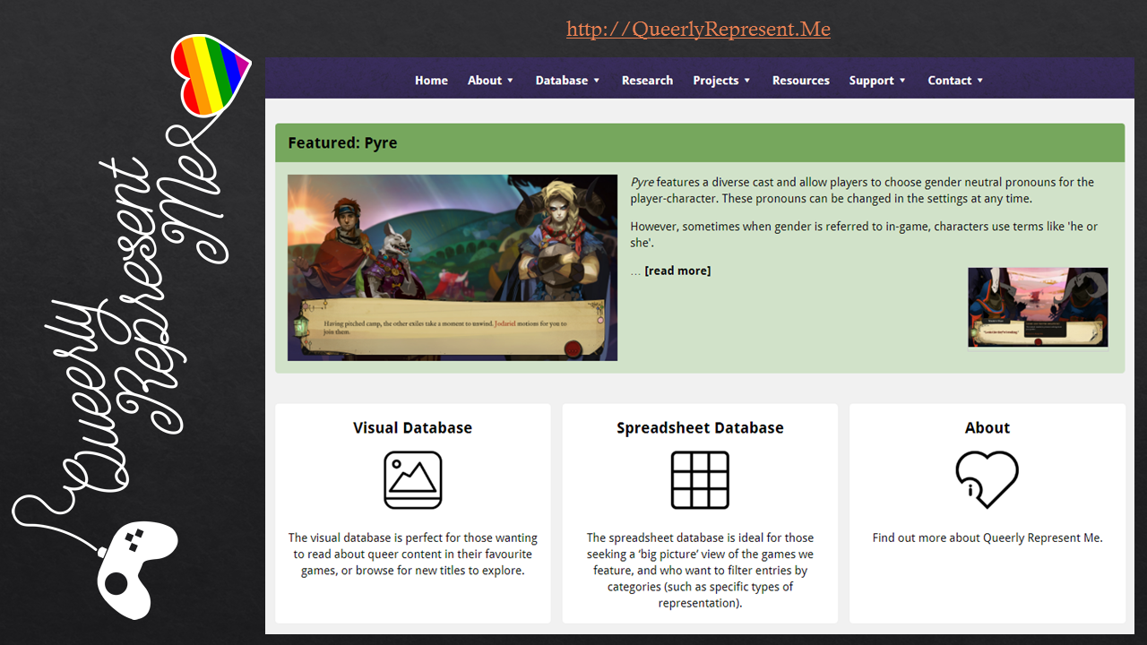Expand the Database dropdown arrow
The width and height of the screenshot is (1147, 645).
click(x=597, y=81)
